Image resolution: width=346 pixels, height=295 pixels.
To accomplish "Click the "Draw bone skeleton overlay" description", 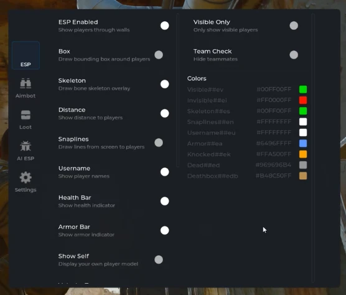I will coord(94,88).
